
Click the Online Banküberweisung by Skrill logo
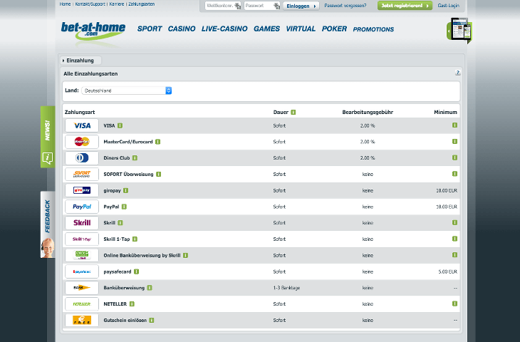(x=82, y=255)
